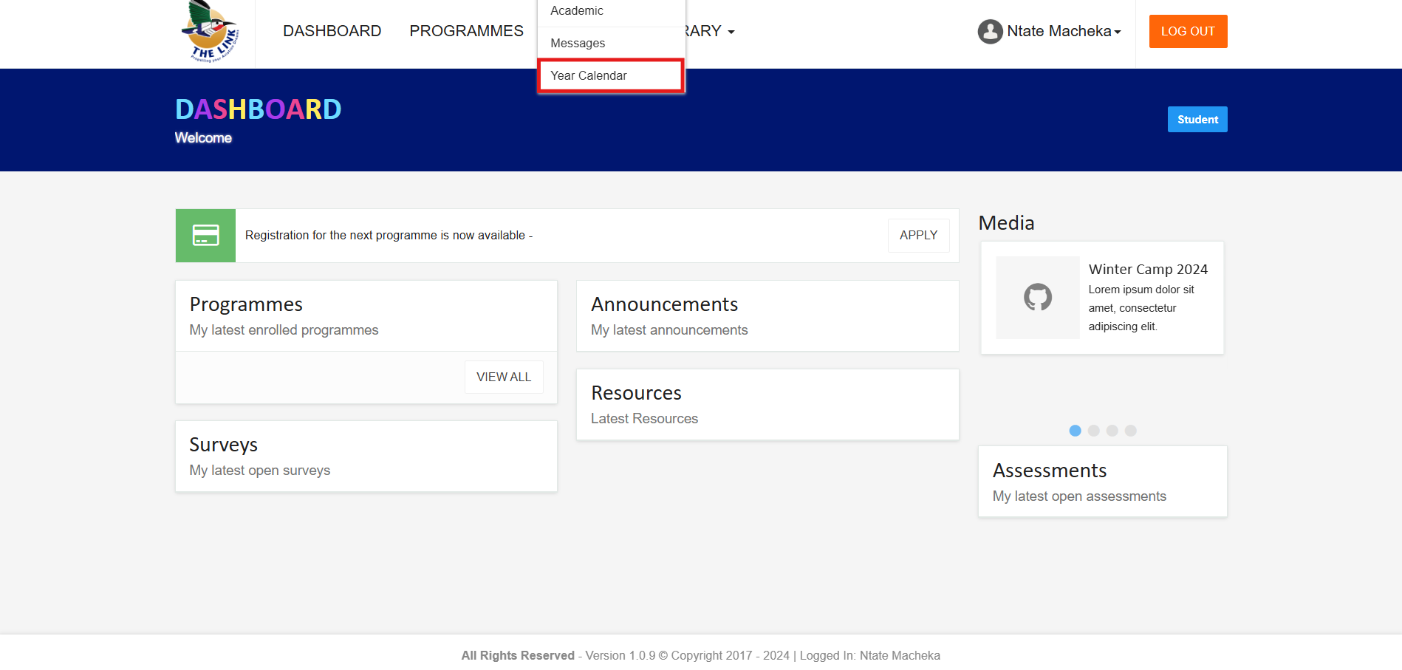Open the Programmes nav item
The height and width of the screenshot is (670, 1402).
click(466, 31)
